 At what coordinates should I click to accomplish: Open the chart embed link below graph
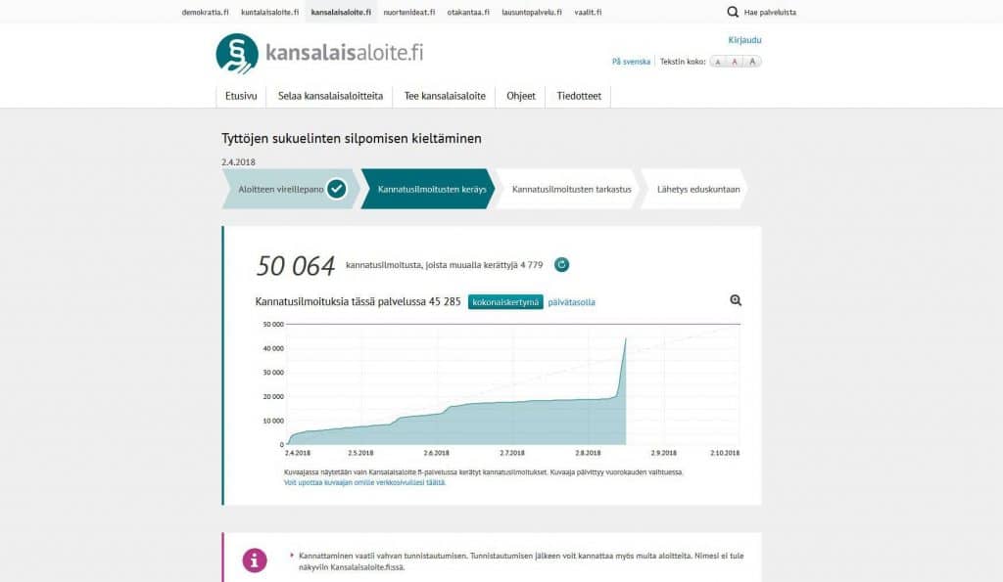coord(364,482)
